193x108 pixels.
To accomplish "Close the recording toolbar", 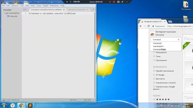I will tap(127, 2).
